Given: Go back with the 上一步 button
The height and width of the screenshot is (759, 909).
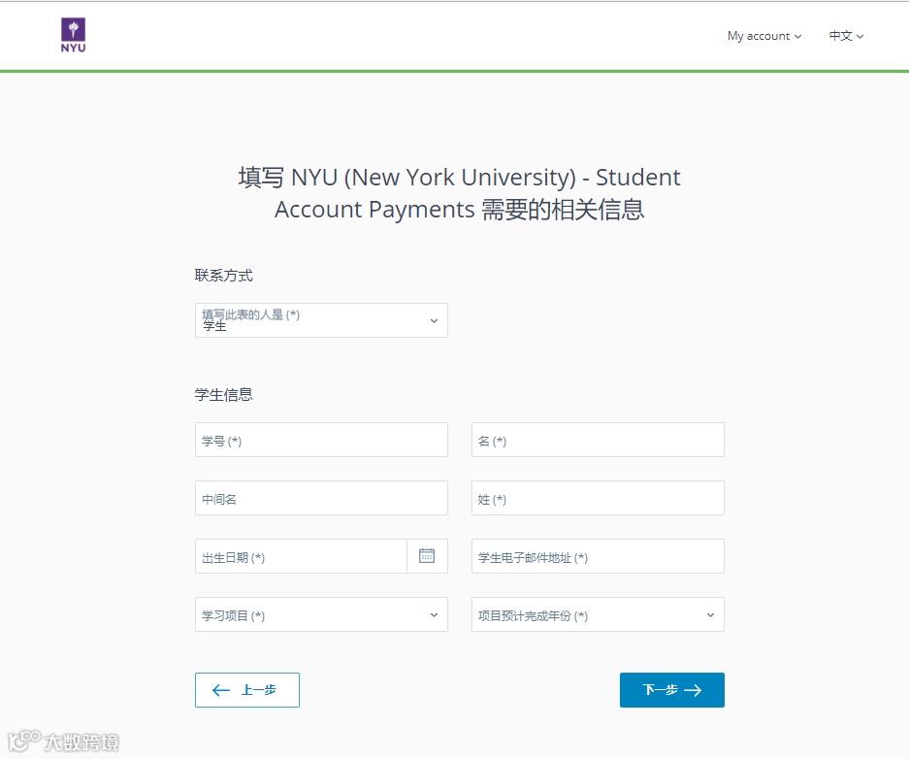Looking at the screenshot, I should tap(247, 690).
